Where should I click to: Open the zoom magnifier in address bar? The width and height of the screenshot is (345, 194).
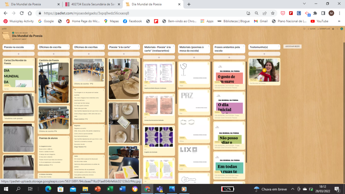click(x=257, y=13)
